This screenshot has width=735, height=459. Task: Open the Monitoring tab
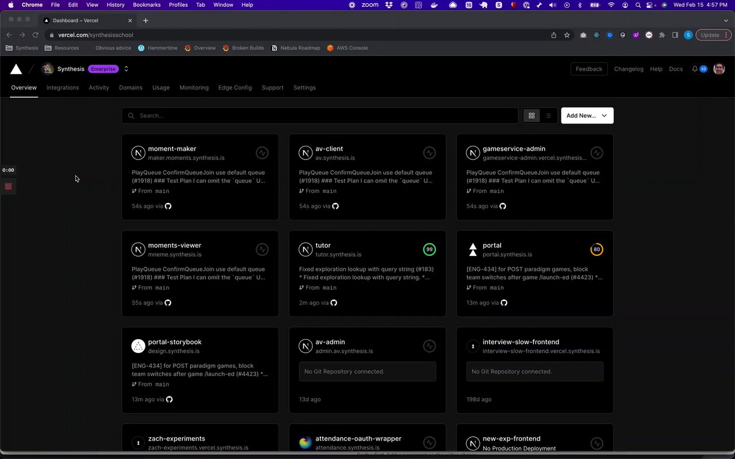[x=194, y=88]
